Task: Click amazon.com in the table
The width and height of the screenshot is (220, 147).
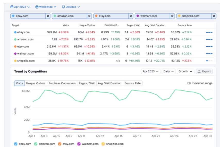Action: (25, 39)
